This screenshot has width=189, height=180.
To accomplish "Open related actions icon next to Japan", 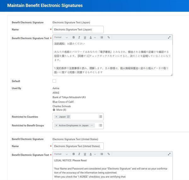I will [x=68, y=117].
